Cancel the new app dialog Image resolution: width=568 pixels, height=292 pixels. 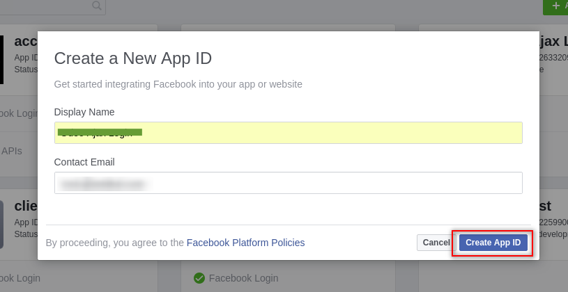(436, 243)
